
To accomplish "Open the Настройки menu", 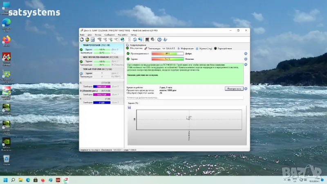I will [123, 35].
